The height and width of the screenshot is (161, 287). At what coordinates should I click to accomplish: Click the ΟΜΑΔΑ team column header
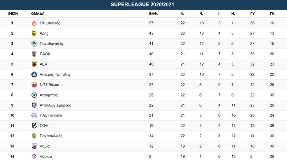[x=37, y=13]
